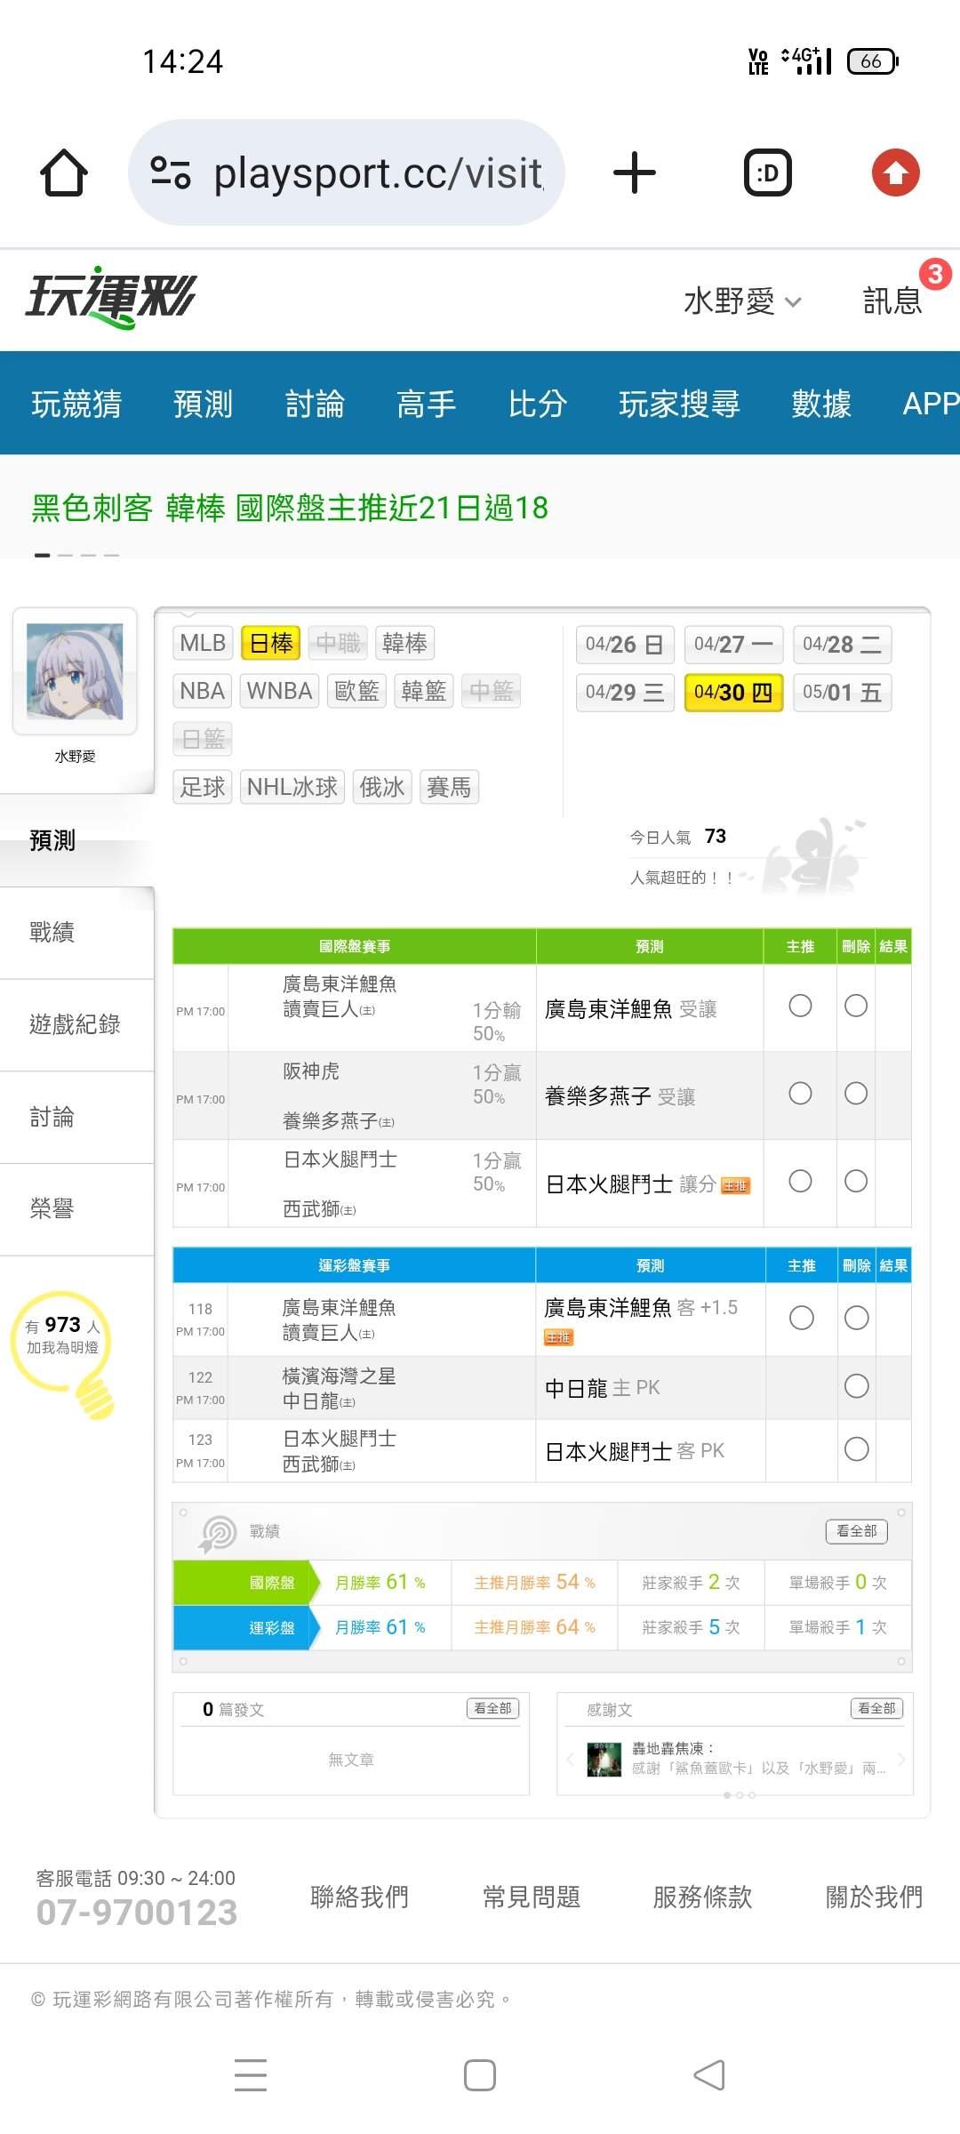Select WNBA league filter
Viewport: 960px width, 2134px height.
tap(279, 691)
